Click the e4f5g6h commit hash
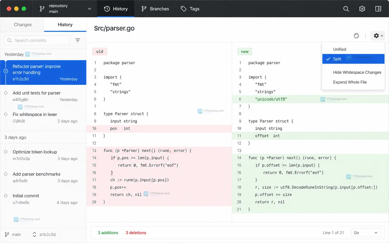The image size is (389, 243). (21, 100)
